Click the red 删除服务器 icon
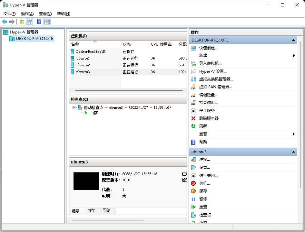 193,118
